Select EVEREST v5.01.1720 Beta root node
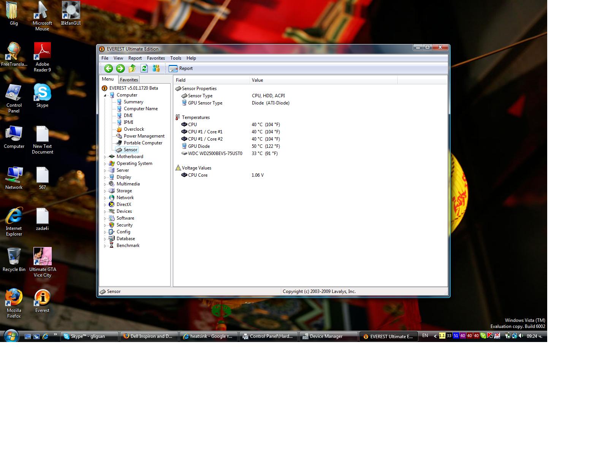608x456 pixels. [x=133, y=88]
